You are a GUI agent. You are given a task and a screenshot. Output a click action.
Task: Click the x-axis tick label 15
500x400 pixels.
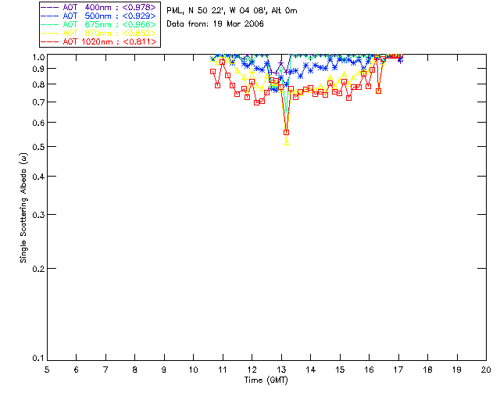click(x=340, y=370)
